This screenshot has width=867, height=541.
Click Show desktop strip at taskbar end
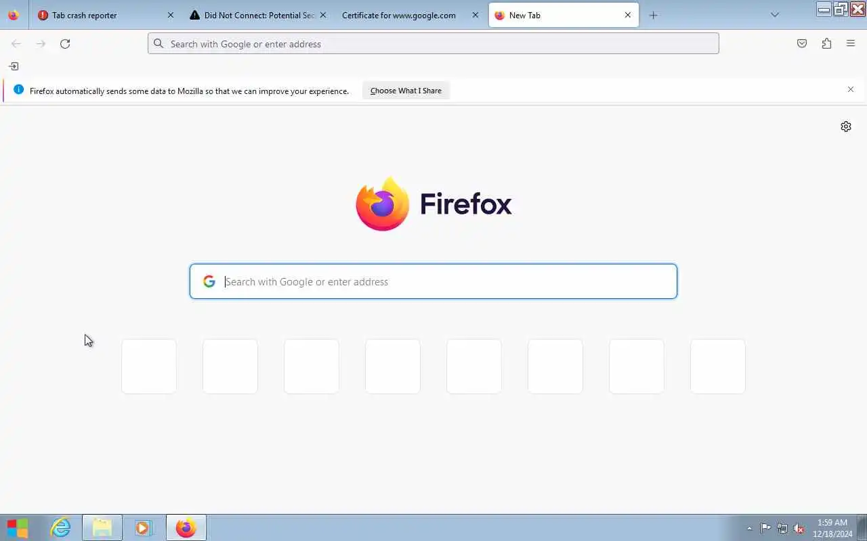click(x=862, y=527)
